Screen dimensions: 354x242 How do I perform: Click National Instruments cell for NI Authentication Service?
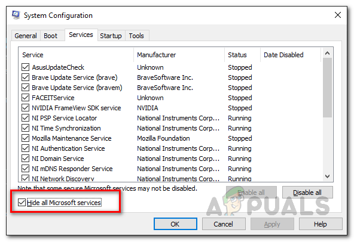(178, 148)
